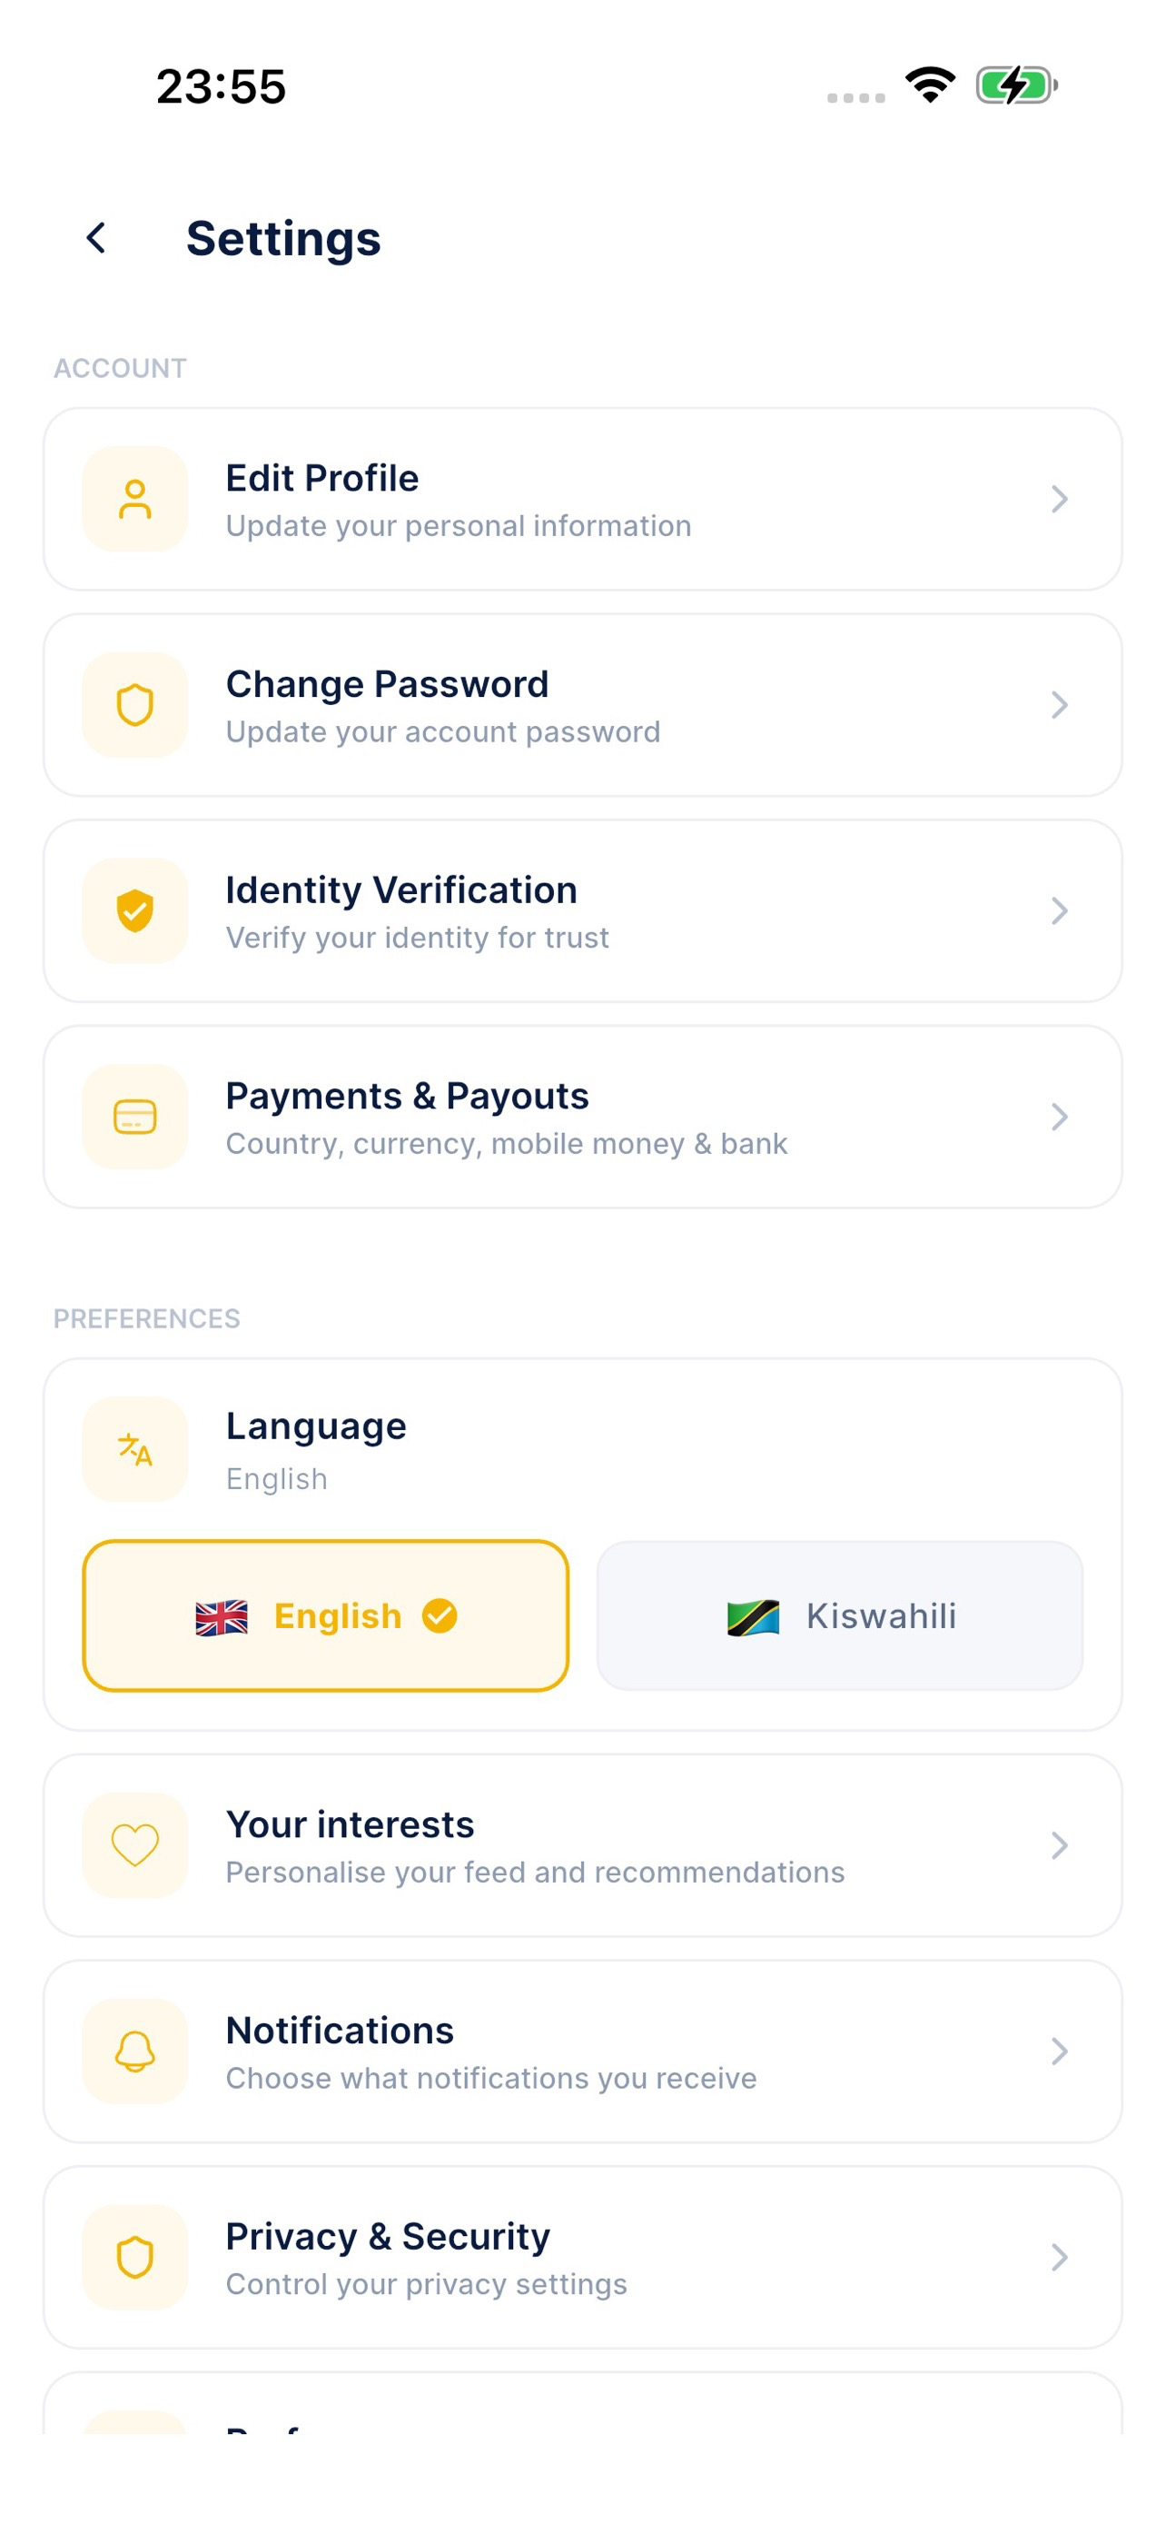Tap the shield icon for Privacy & Security
This screenshot has height=2524, width=1166.
(135, 2257)
